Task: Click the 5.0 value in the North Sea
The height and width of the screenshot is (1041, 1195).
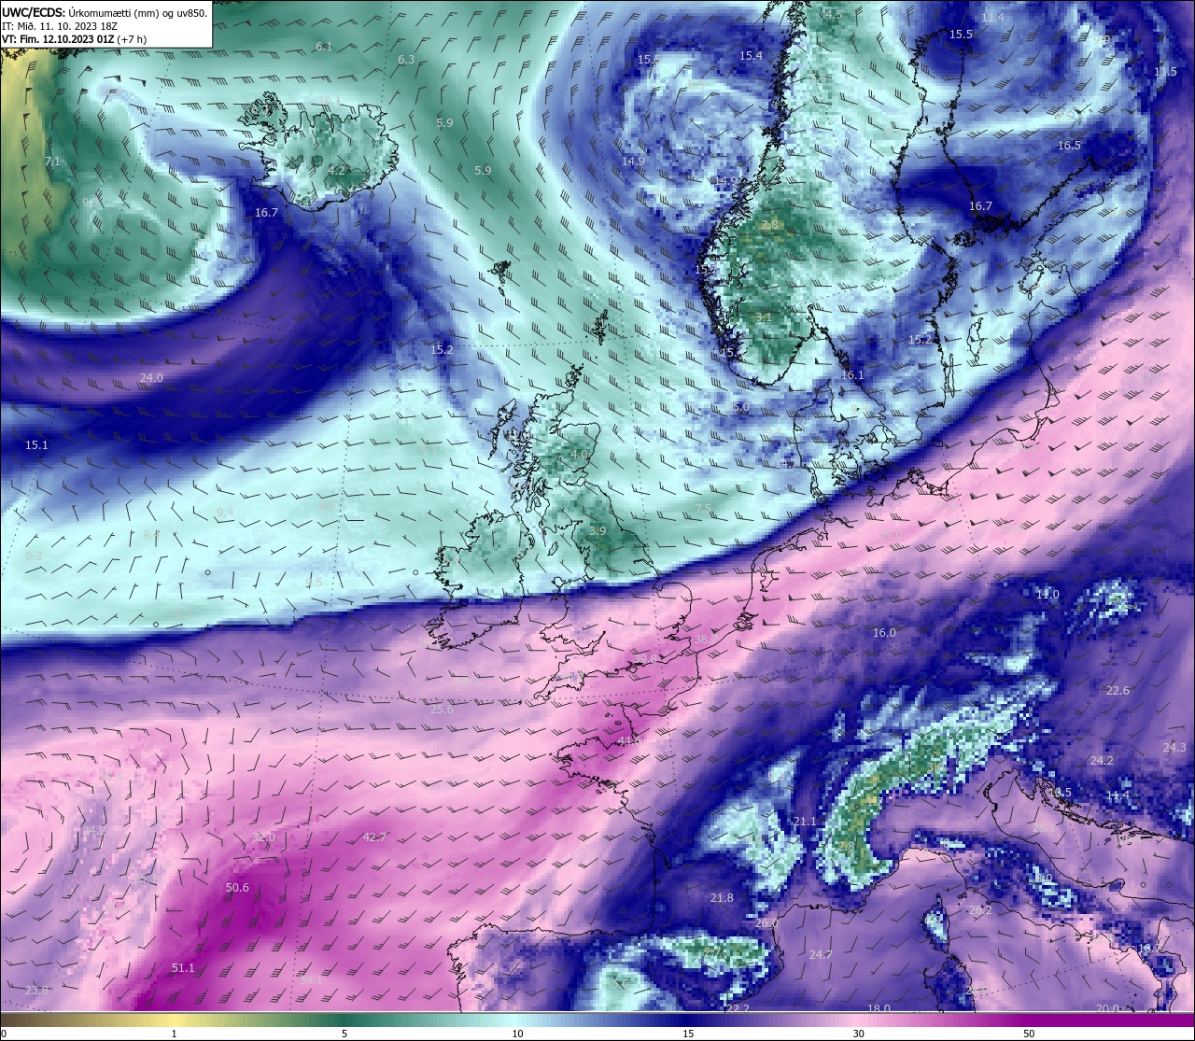Action: tap(741, 408)
